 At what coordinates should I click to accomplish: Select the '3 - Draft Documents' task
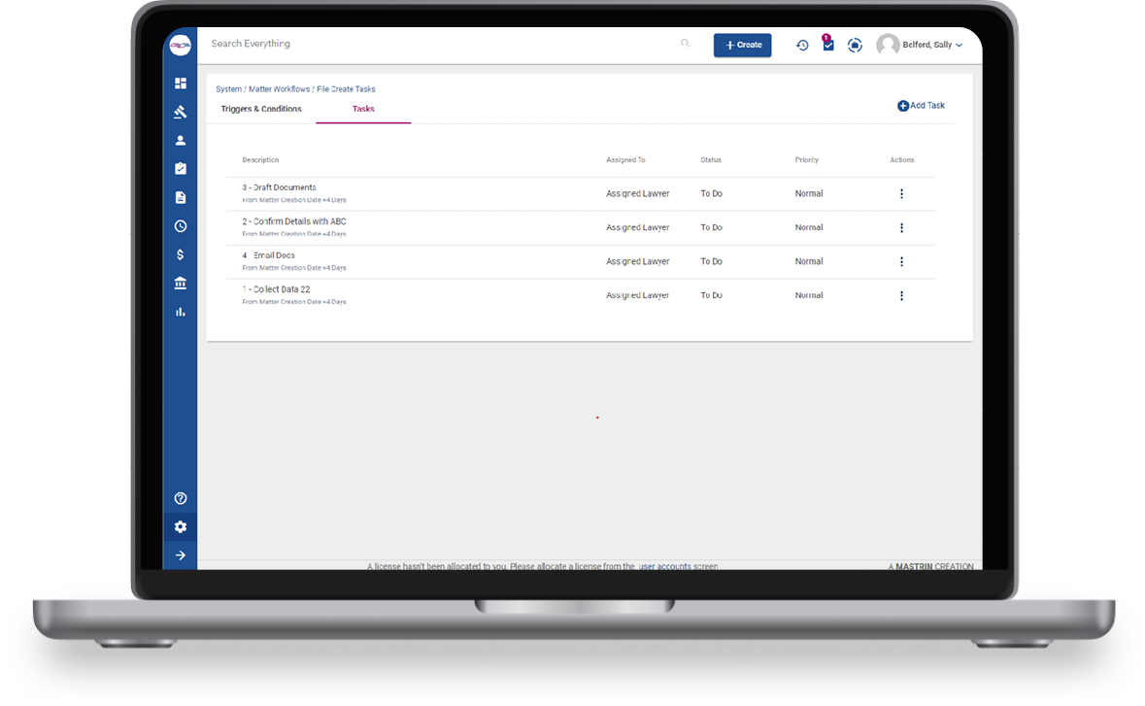[x=279, y=187]
